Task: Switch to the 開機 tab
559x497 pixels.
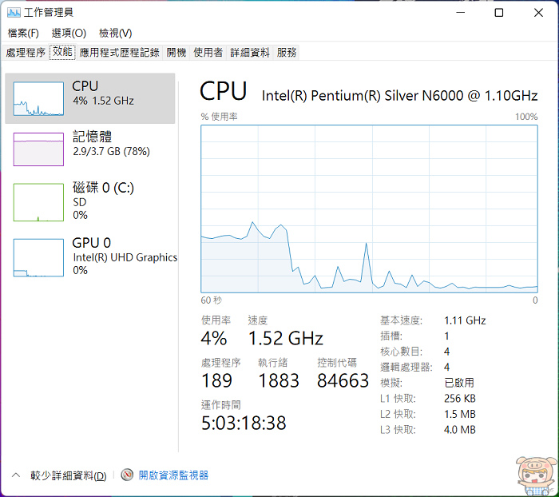Action: point(176,52)
